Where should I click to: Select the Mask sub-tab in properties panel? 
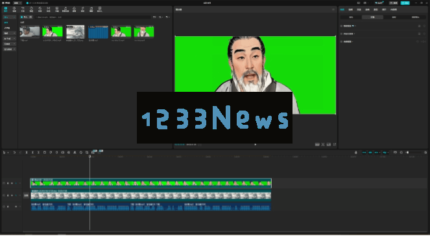coord(394,17)
